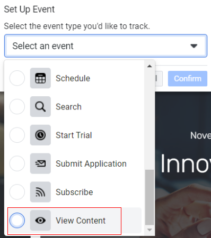Select the Search radio button
Viewport: 211px width, 238px height.
click(17, 106)
